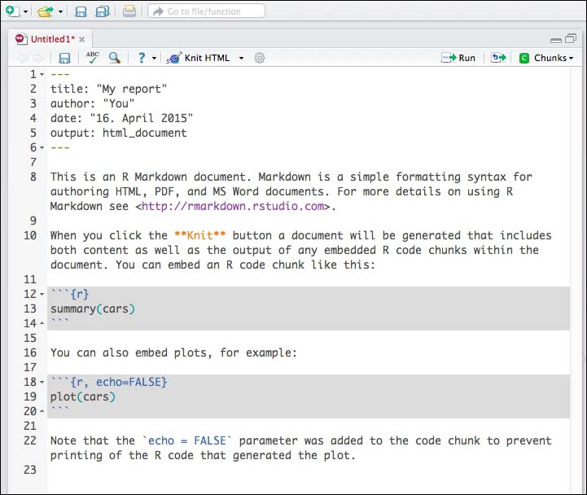Viewport: 587px width, 495px height.
Task: Toggle fold arrow at line 20
Action: point(42,411)
